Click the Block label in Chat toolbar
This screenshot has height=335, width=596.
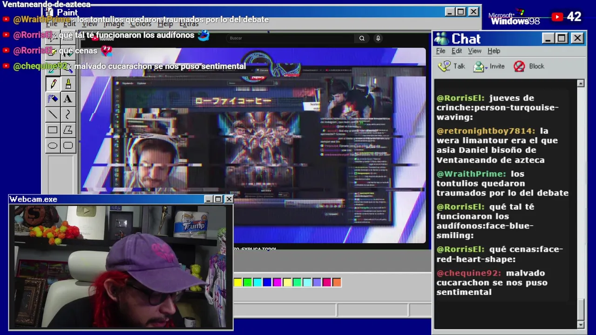point(536,67)
